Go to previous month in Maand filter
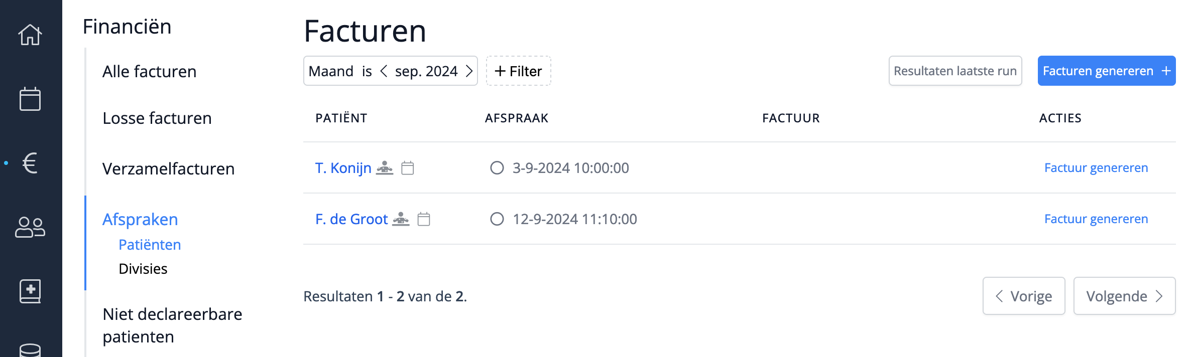Screen dimensions: 1191x357 click(384, 71)
